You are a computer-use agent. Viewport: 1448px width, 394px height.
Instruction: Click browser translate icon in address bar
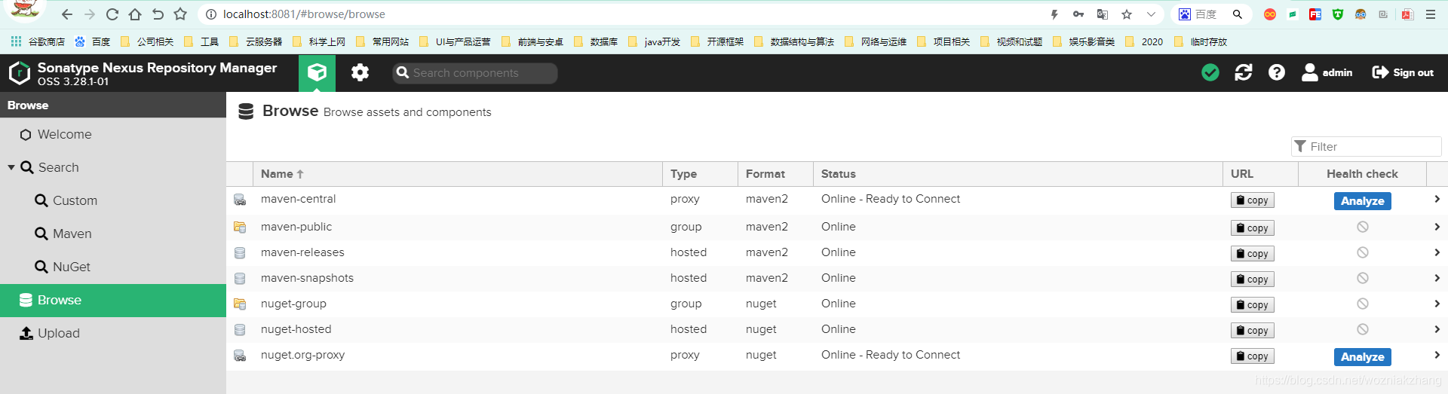(x=1103, y=14)
